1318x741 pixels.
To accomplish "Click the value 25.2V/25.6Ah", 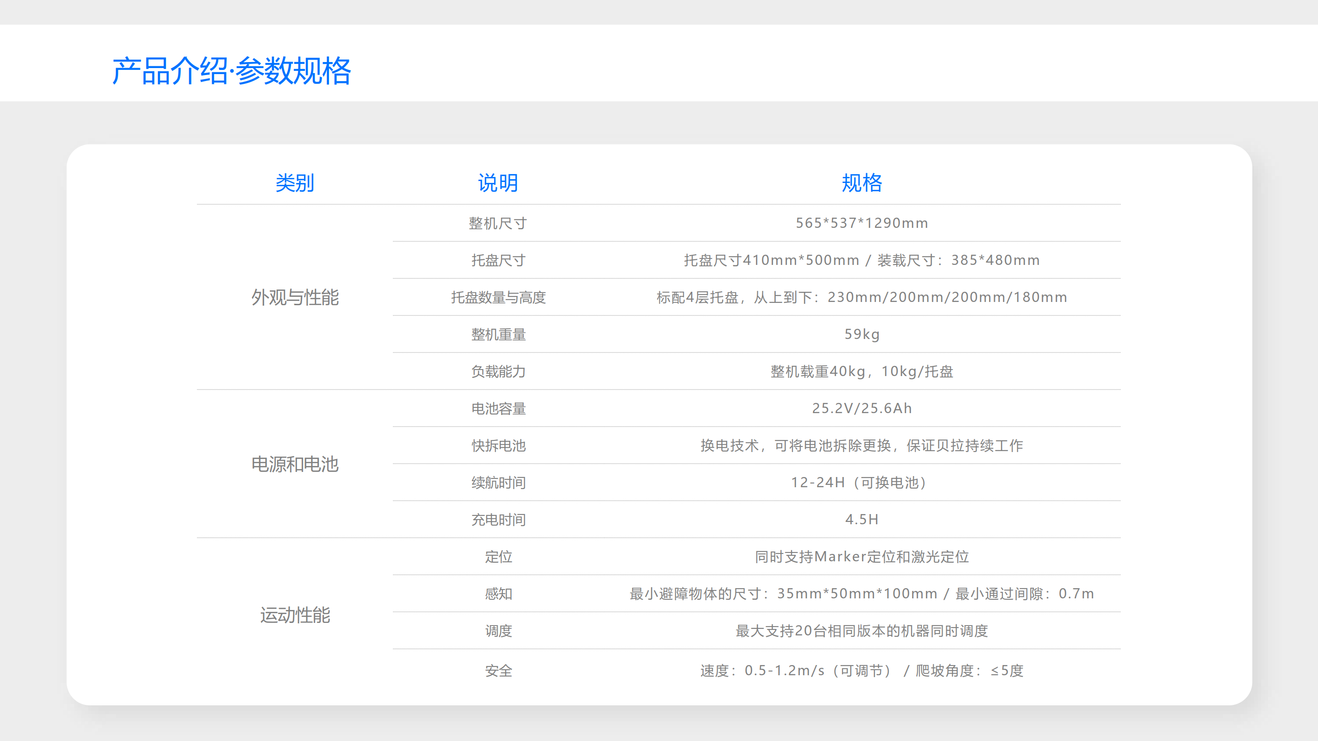I will (x=862, y=408).
